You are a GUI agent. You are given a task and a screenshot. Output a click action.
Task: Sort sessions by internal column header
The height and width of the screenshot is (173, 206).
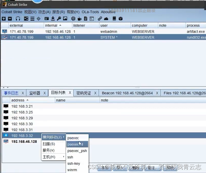pyautogui.click(x=58, y=25)
